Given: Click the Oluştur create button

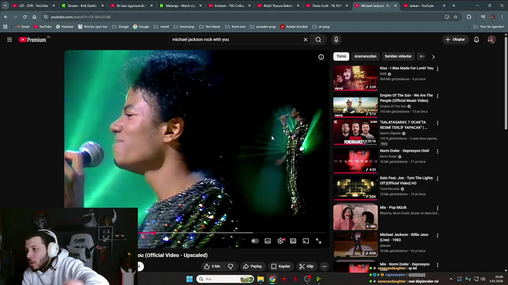Looking at the screenshot, I should (x=455, y=40).
